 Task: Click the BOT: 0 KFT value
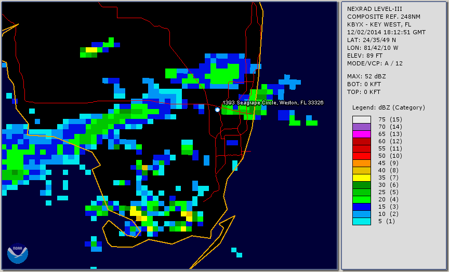coord(364,84)
